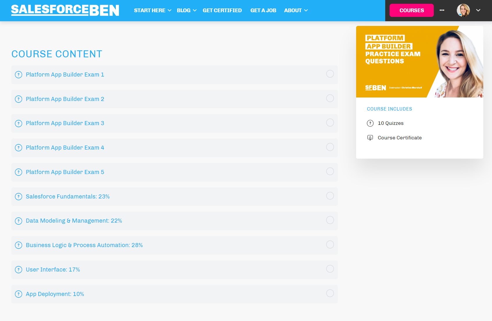
Task: Toggle completion circle for Data Modeling & Management
Action: point(330,220)
